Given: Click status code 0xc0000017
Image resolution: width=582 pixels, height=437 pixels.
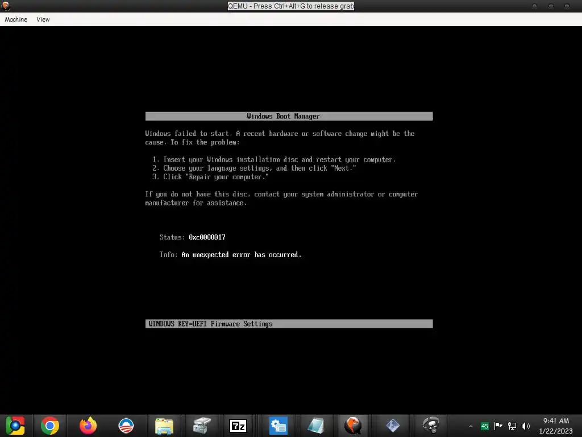Looking at the screenshot, I should tap(207, 237).
